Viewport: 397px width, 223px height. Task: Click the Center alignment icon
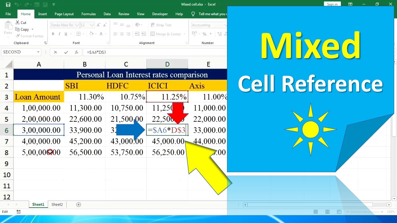(122, 34)
